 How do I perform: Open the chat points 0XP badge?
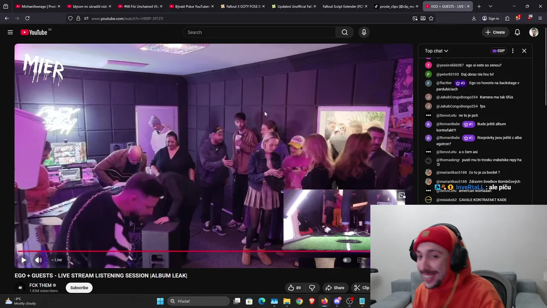499,51
